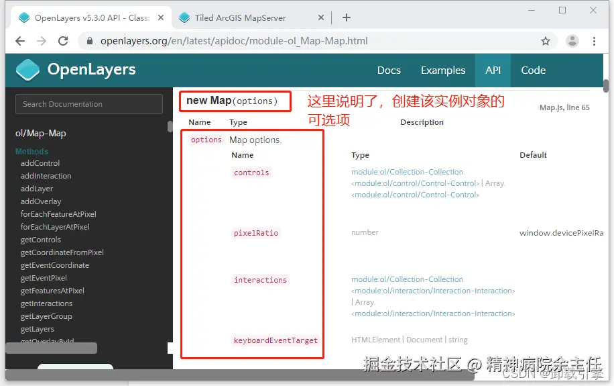614x386 pixels.
Task: Open a new tab with plus button
Action: click(x=346, y=17)
